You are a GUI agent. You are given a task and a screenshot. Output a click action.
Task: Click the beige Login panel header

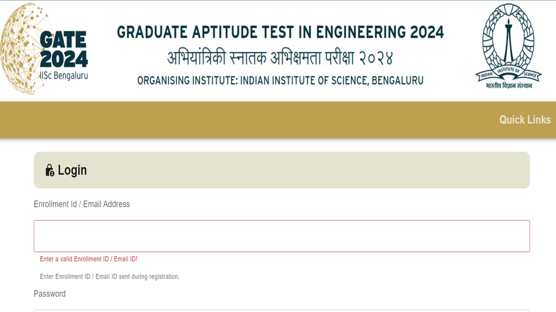click(282, 170)
